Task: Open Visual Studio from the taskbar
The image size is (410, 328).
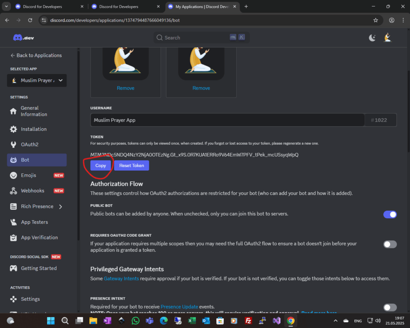Action: 276,321
